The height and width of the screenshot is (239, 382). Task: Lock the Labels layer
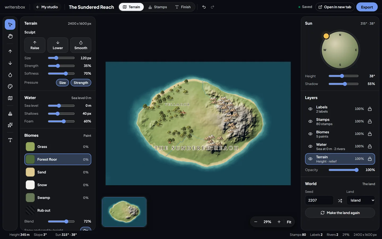click(370, 109)
